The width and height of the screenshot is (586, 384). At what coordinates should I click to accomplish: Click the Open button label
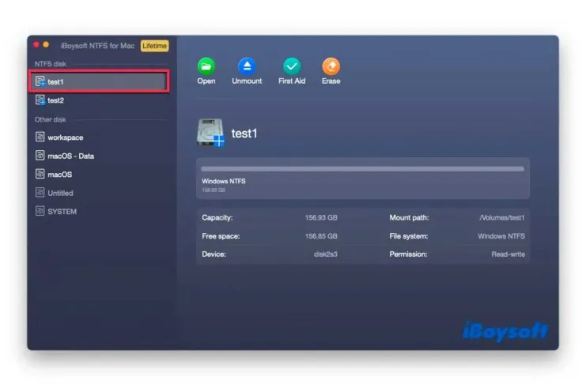point(206,81)
